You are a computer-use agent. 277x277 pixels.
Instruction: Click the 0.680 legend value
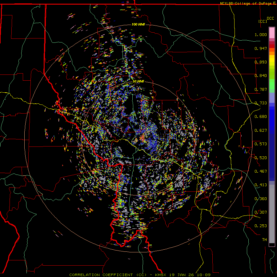coord(261,117)
